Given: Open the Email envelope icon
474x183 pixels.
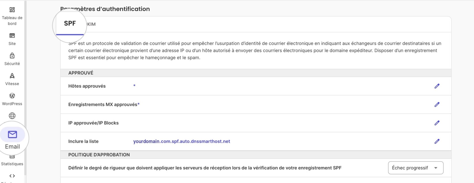Looking at the screenshot, I should pyautogui.click(x=12, y=134).
